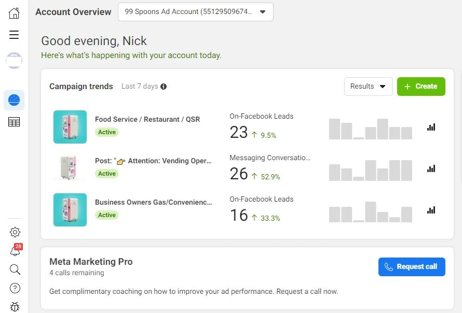Open the Help question mark icon
This screenshot has width=462, height=313.
[15, 288]
